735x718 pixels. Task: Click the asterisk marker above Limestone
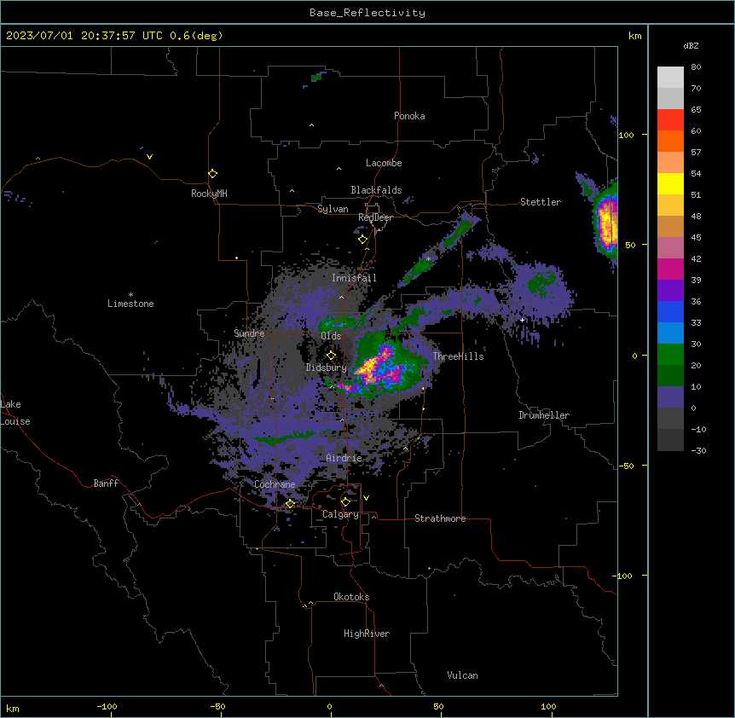click(x=130, y=295)
